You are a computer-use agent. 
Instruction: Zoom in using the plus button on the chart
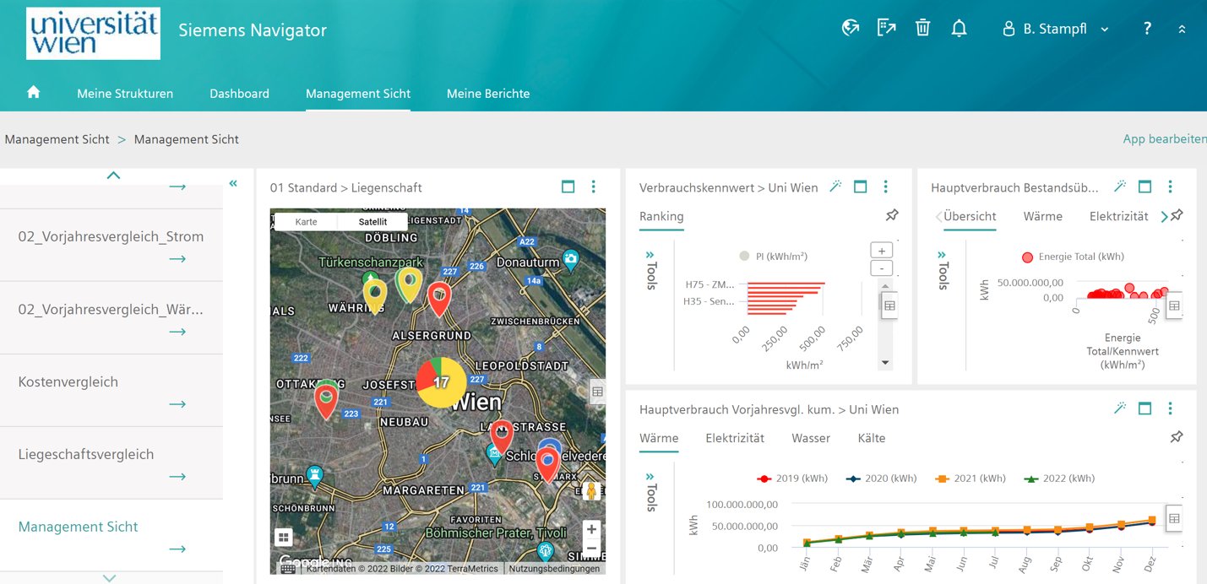click(880, 249)
